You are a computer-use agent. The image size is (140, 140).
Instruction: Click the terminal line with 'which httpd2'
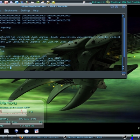(x=30, y=58)
